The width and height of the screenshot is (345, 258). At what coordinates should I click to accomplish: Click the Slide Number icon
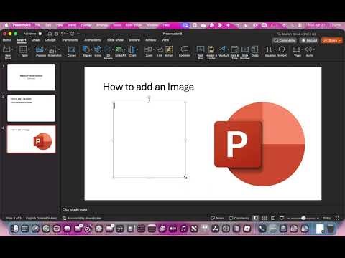click(245, 49)
